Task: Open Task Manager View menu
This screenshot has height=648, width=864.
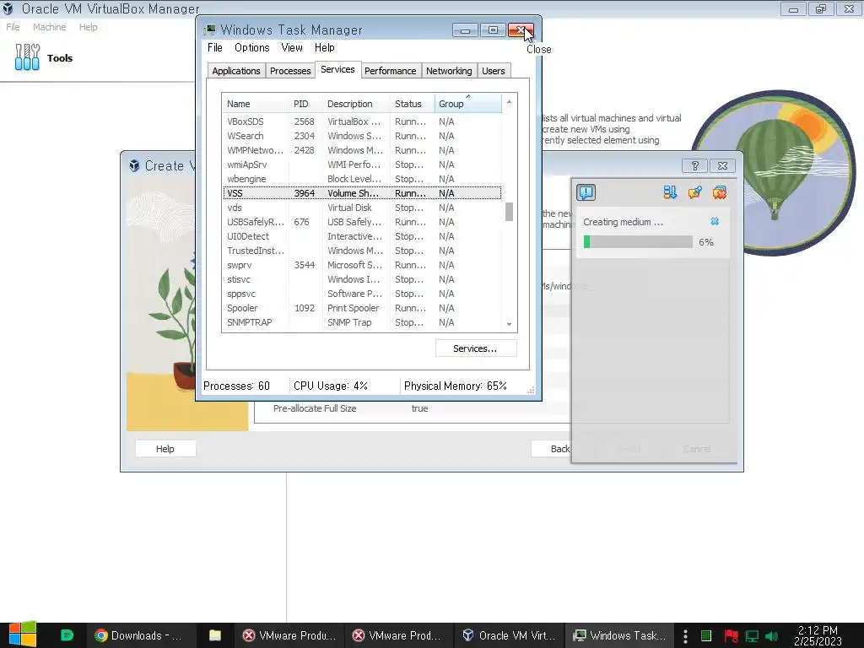Action: tap(292, 48)
